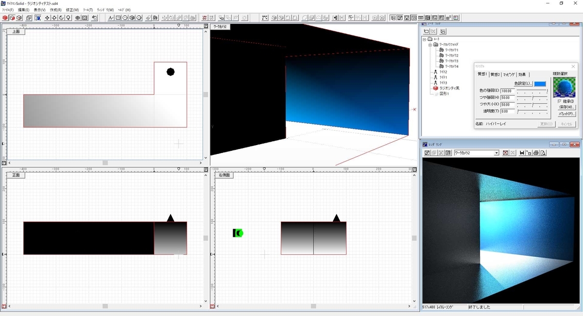Viewport: 583px width, 316px height.
Task: Click the film strip panel toolbar icon
Action: point(420,18)
